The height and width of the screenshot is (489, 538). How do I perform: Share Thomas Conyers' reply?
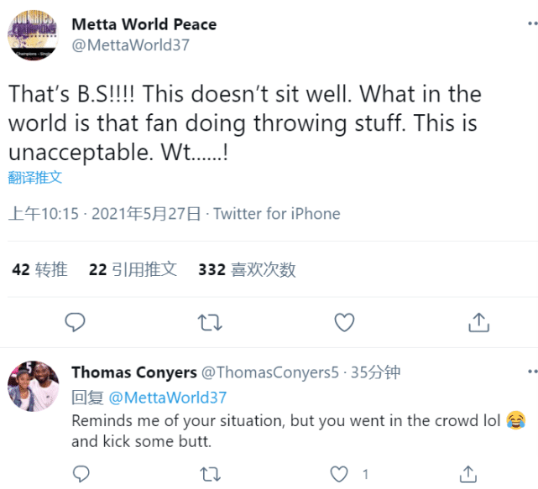coord(470,475)
